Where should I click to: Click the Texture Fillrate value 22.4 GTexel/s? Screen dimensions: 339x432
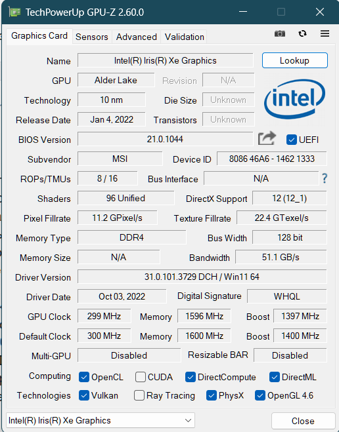[x=282, y=218]
